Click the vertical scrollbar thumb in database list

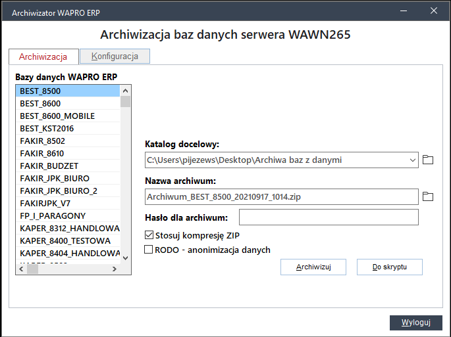[x=125, y=102]
